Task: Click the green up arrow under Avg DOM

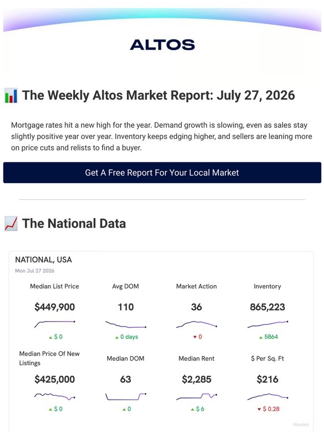Action: click(x=117, y=337)
